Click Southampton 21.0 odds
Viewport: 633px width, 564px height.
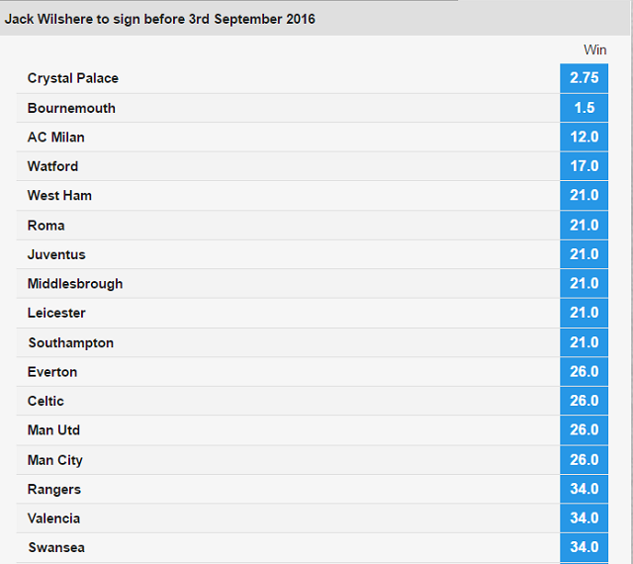point(584,342)
